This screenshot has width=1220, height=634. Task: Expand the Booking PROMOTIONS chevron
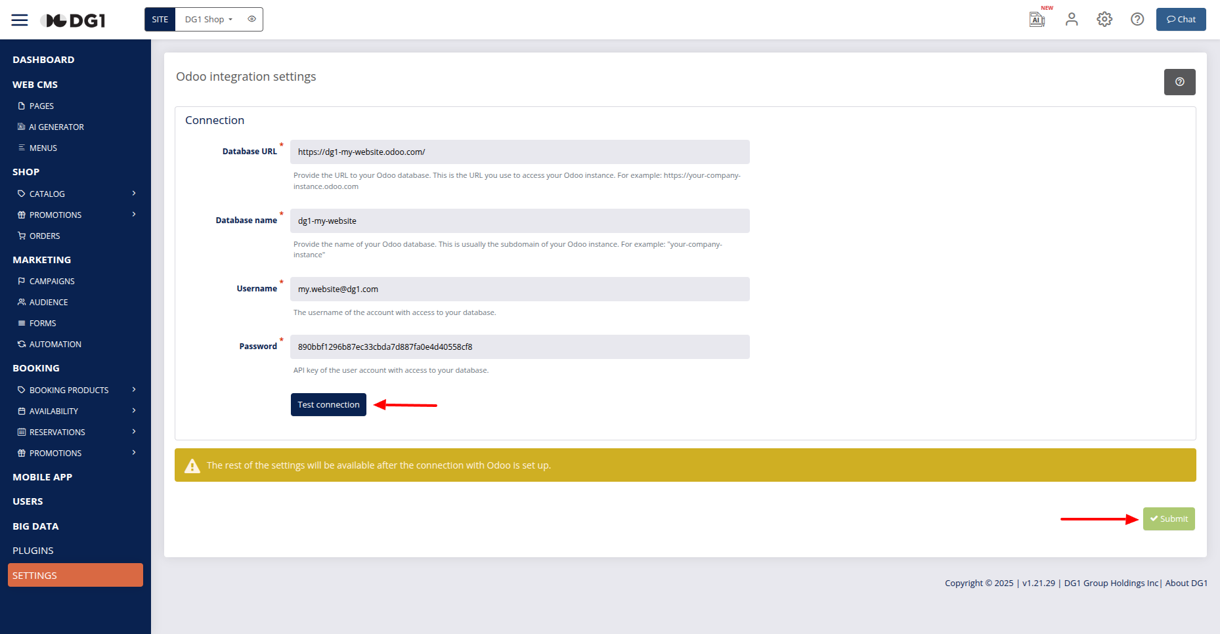[134, 452]
